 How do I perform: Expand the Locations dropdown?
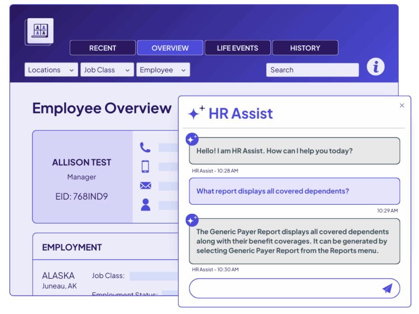tap(51, 70)
